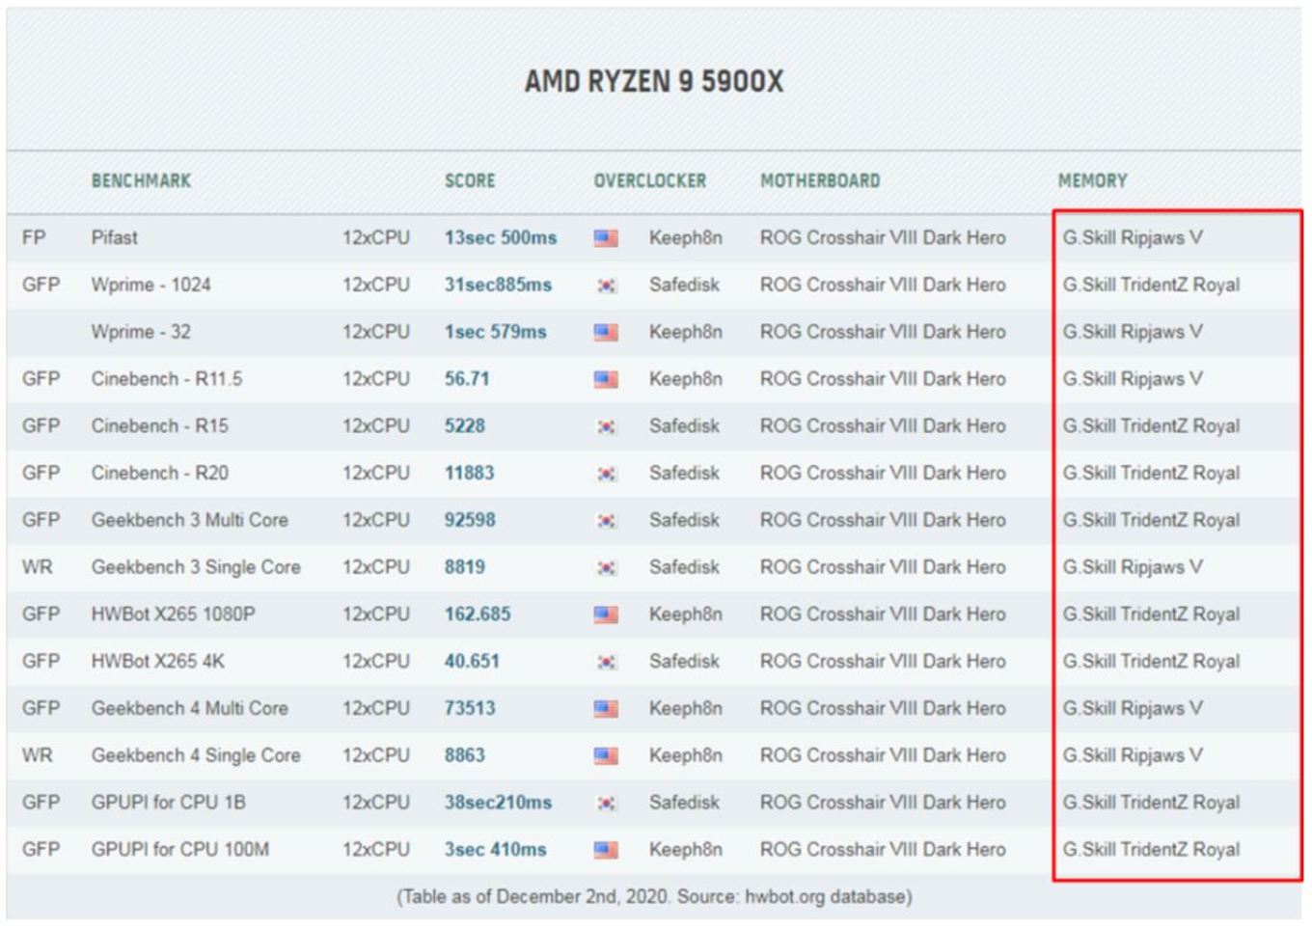Click the US flag in the Wprime - 32 row
This screenshot has height=929, width=1312.
tap(606, 333)
